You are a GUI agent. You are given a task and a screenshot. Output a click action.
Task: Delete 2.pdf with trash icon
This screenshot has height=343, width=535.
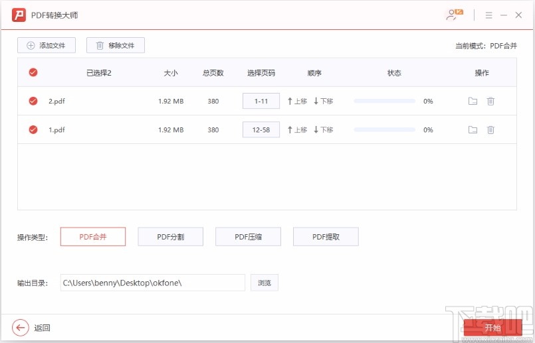(x=490, y=101)
